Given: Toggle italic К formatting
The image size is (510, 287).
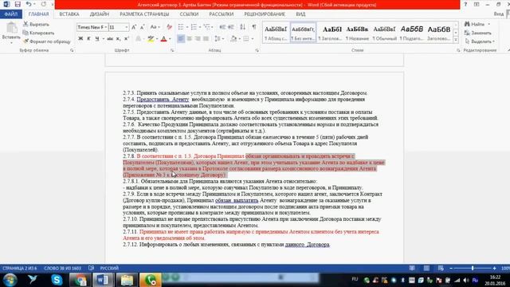Looking at the screenshot, I should point(88,39).
